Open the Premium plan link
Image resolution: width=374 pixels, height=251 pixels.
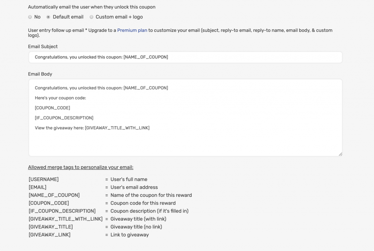[132, 30]
